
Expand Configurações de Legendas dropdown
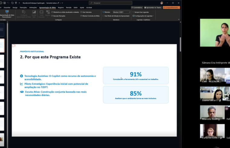143,16
